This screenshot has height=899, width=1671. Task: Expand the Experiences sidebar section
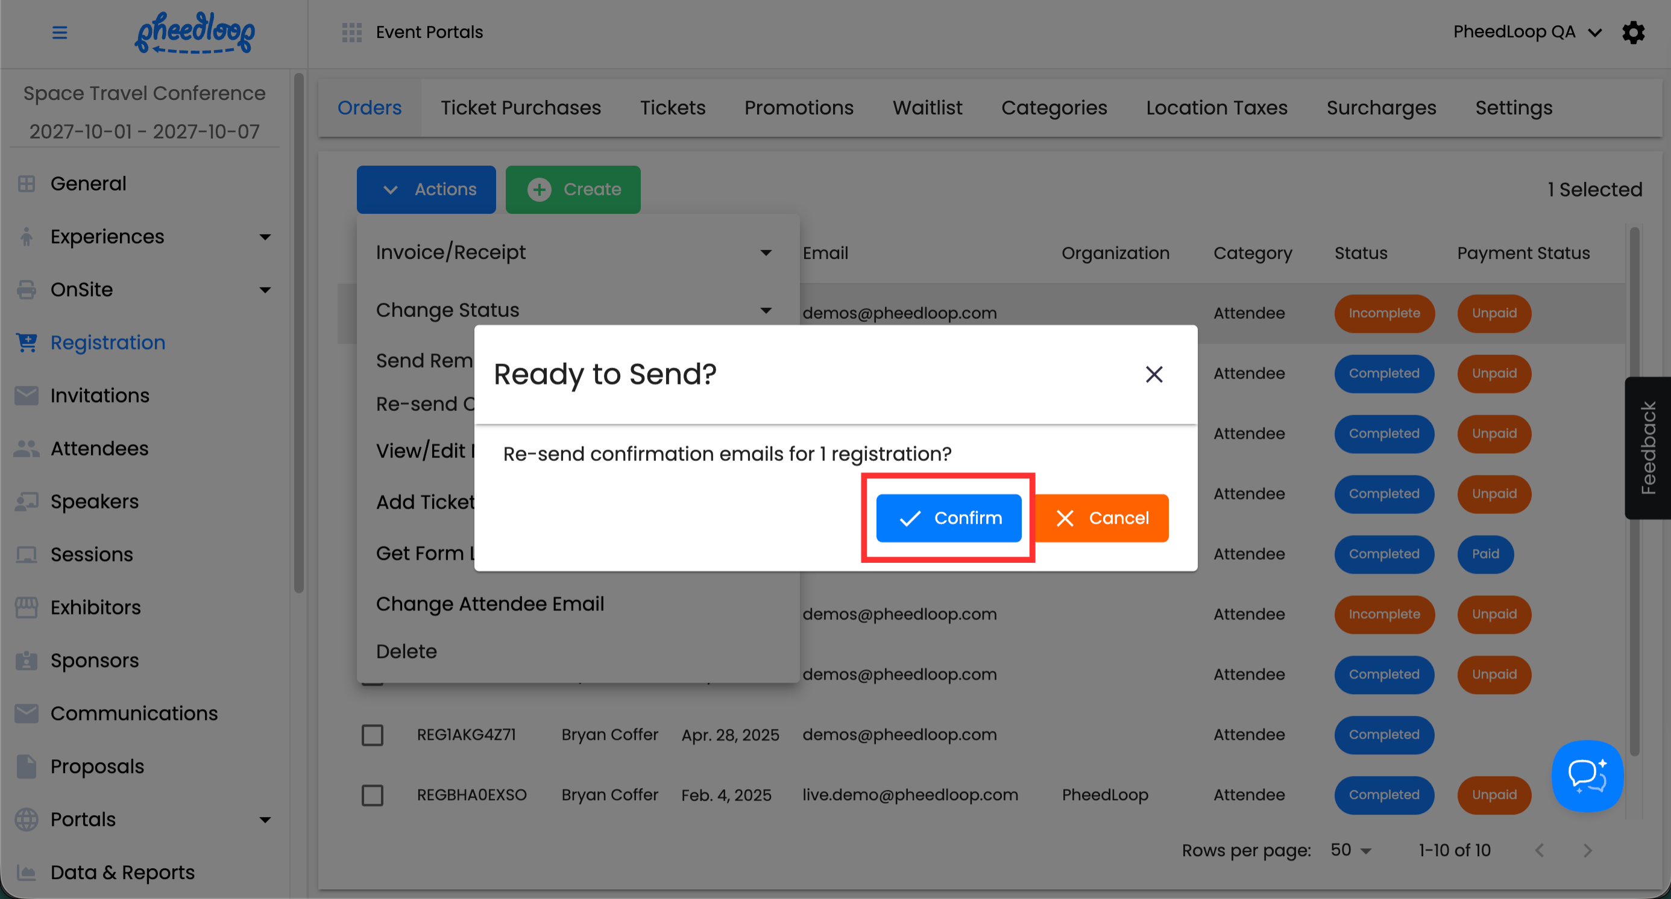point(265,237)
